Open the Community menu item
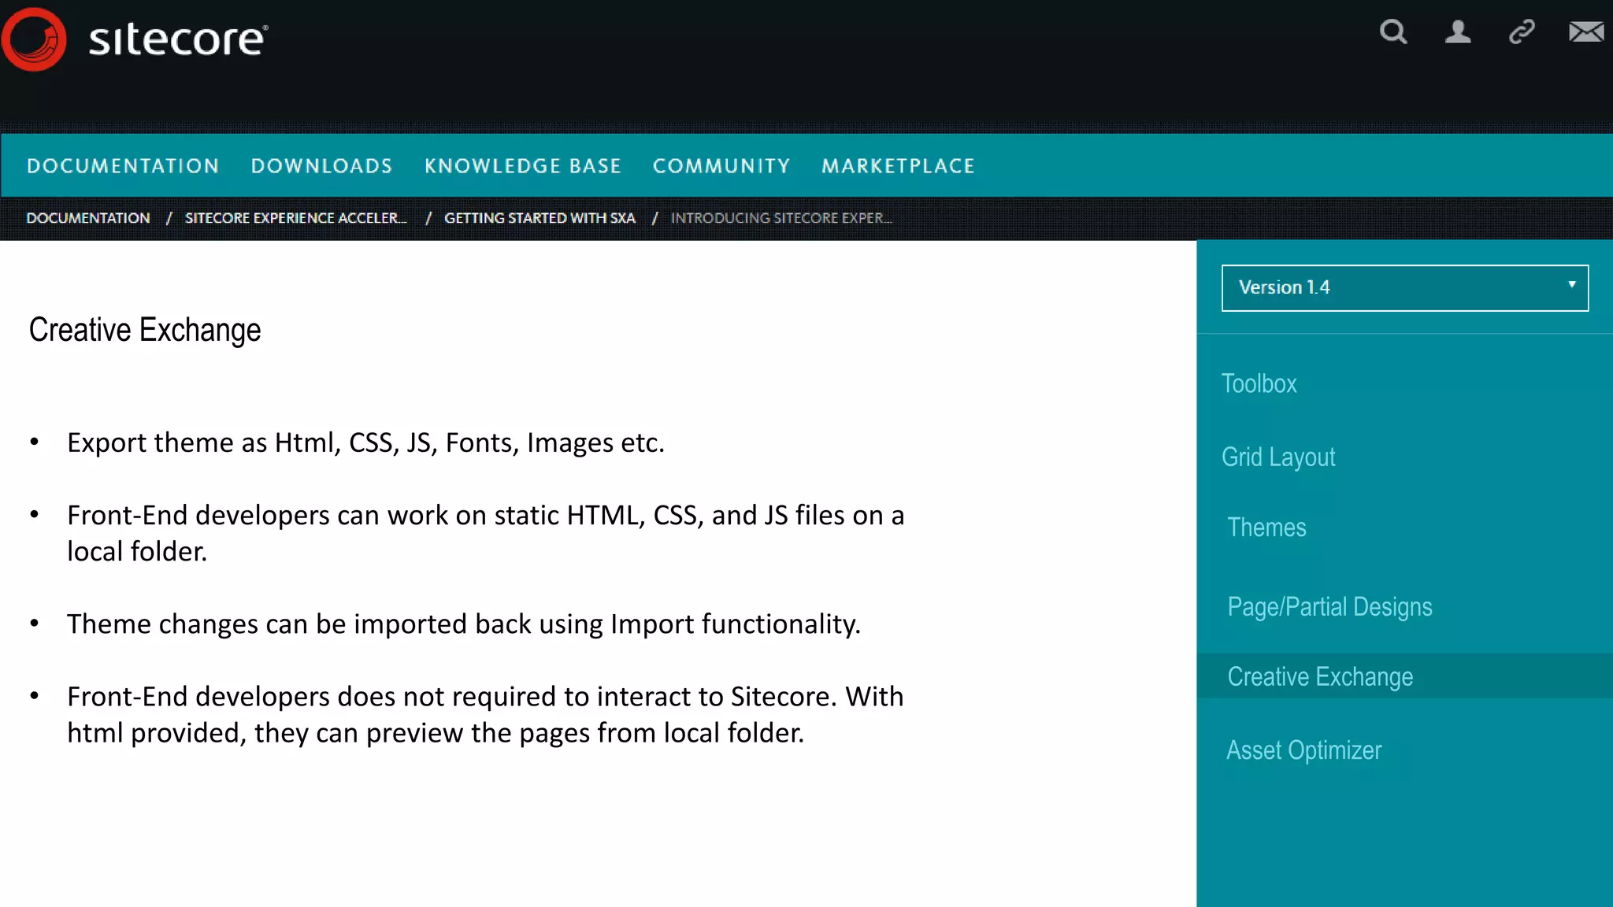 tap(721, 166)
